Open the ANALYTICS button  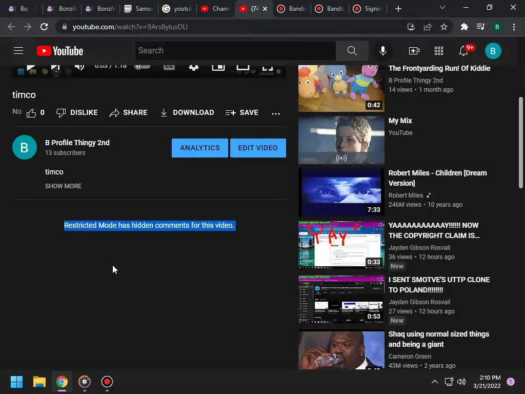coord(200,148)
